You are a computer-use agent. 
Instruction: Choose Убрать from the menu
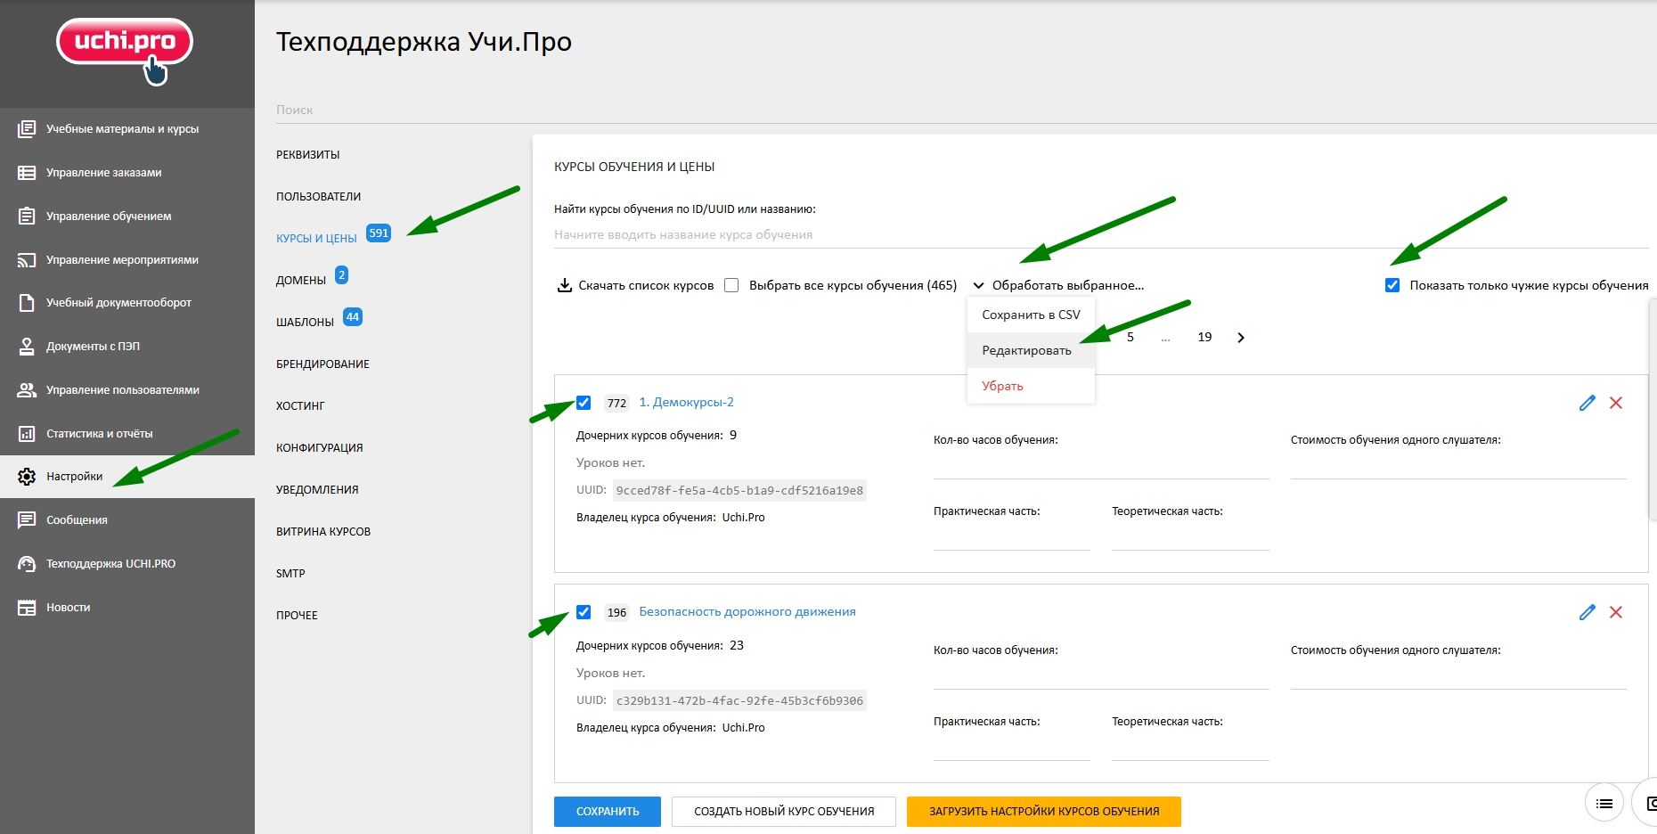[1031, 386]
